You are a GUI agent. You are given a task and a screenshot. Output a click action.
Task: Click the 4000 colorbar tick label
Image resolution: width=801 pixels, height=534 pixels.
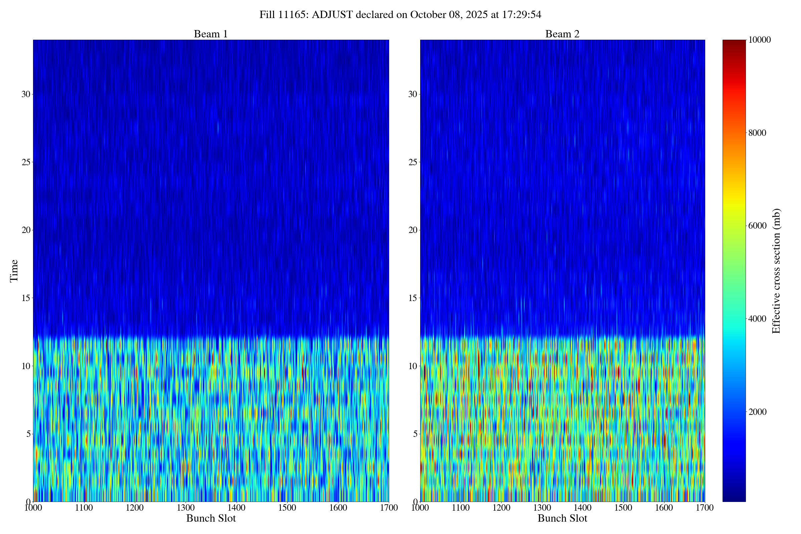point(757,319)
